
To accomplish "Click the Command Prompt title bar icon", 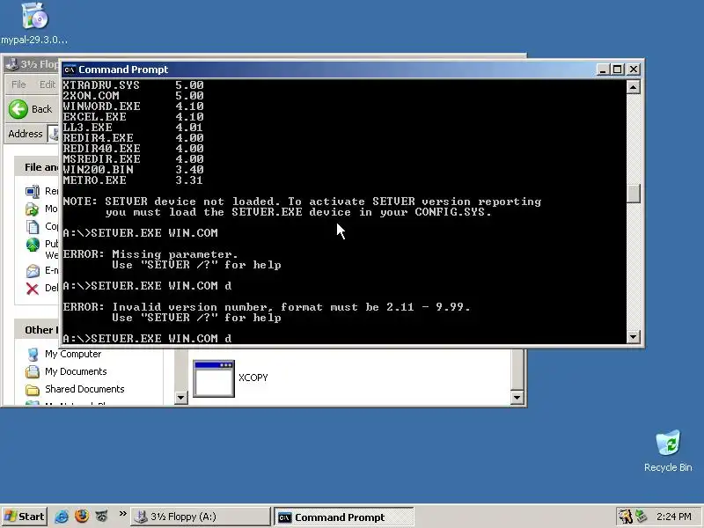I will click(70, 70).
